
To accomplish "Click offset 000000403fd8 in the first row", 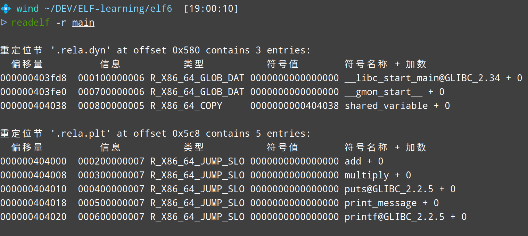I will (x=33, y=78).
